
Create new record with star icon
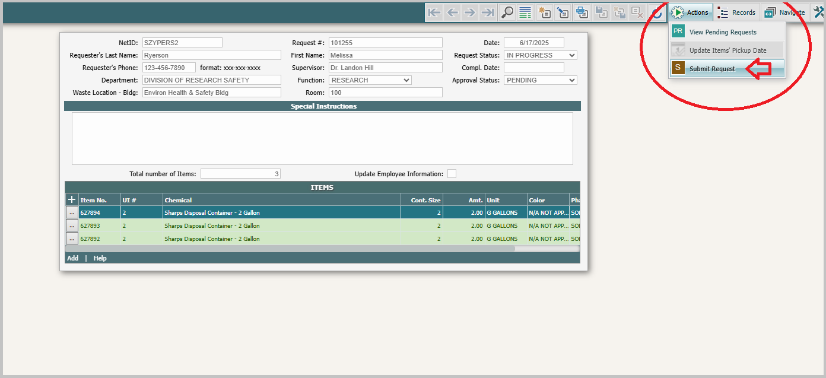coord(544,12)
